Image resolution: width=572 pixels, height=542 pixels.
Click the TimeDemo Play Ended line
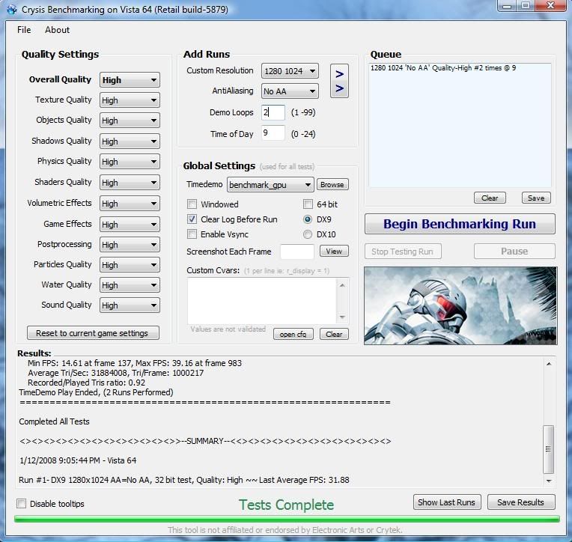(96, 392)
